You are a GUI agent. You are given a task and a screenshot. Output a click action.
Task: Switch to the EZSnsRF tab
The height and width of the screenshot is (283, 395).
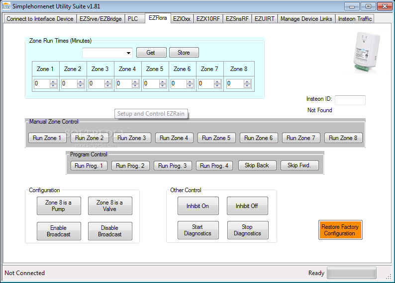pos(237,19)
